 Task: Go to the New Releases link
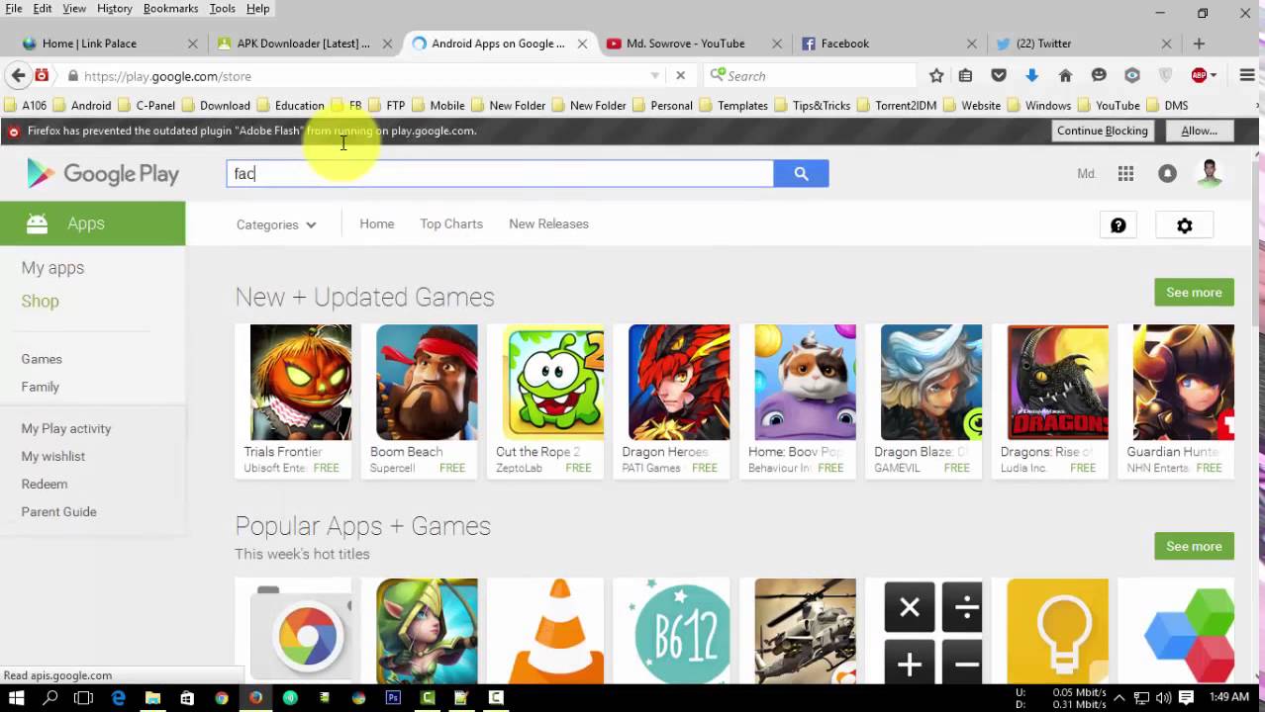click(548, 223)
